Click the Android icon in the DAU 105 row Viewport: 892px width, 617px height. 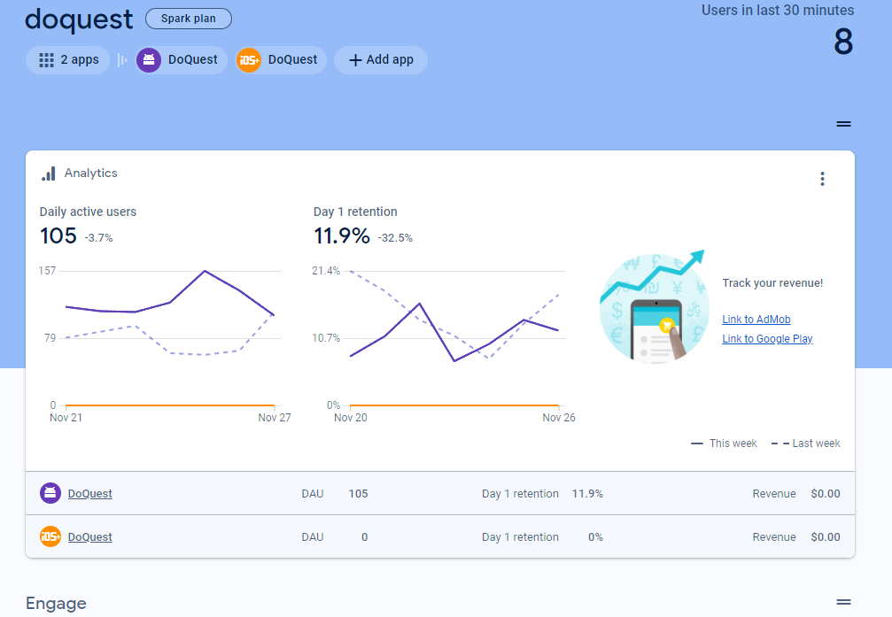click(50, 493)
